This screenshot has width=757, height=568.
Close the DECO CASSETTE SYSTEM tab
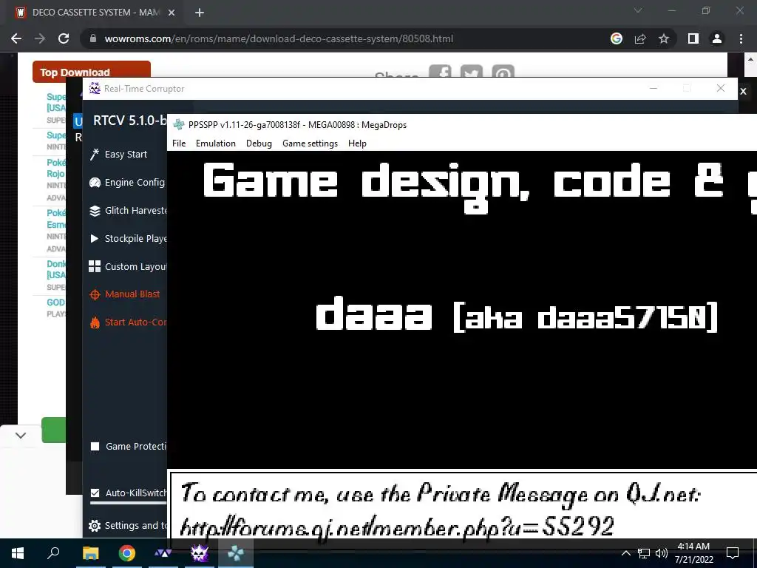172,13
